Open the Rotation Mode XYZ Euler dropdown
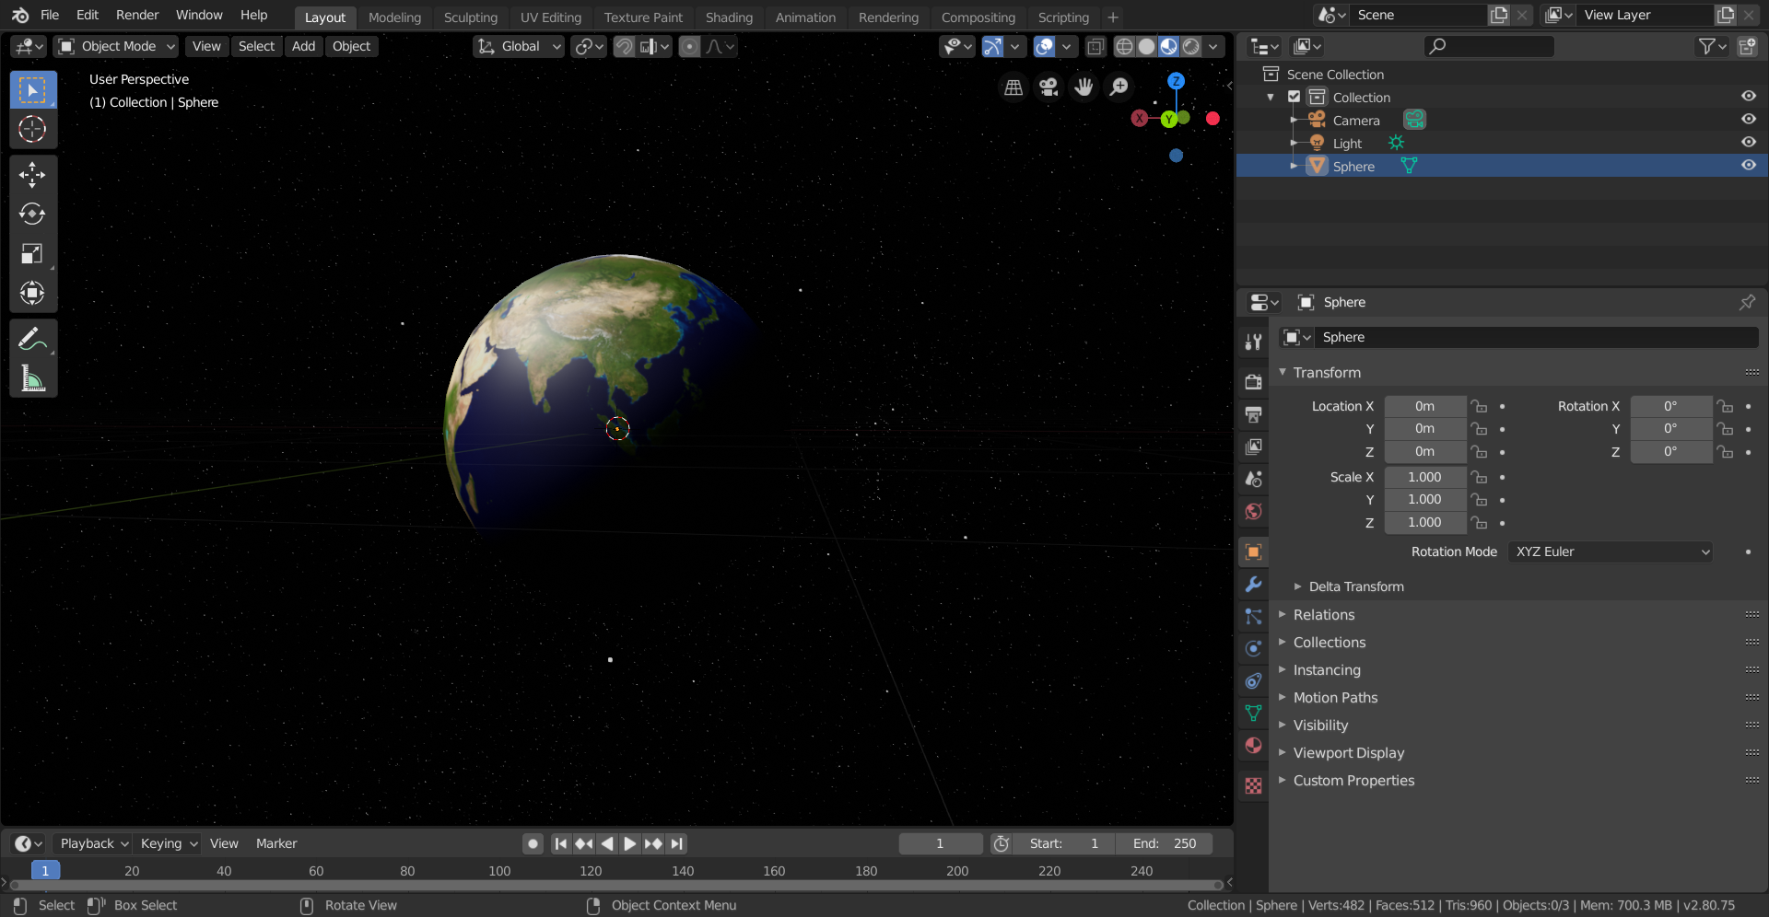 1611,551
